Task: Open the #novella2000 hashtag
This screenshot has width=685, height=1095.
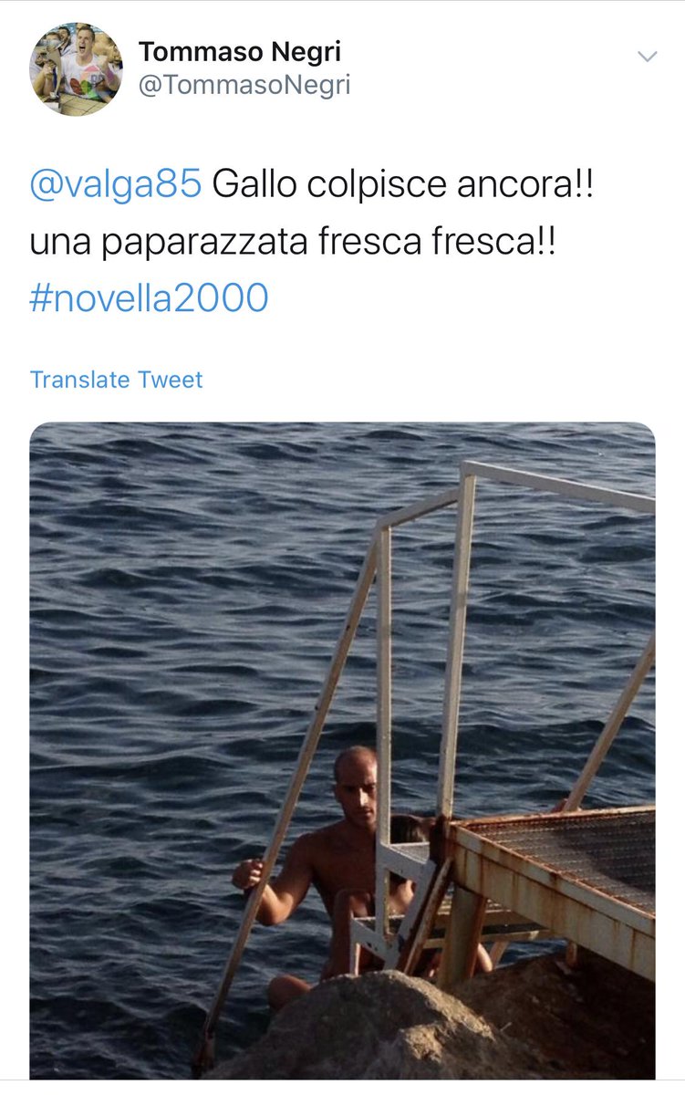Action: tap(149, 298)
